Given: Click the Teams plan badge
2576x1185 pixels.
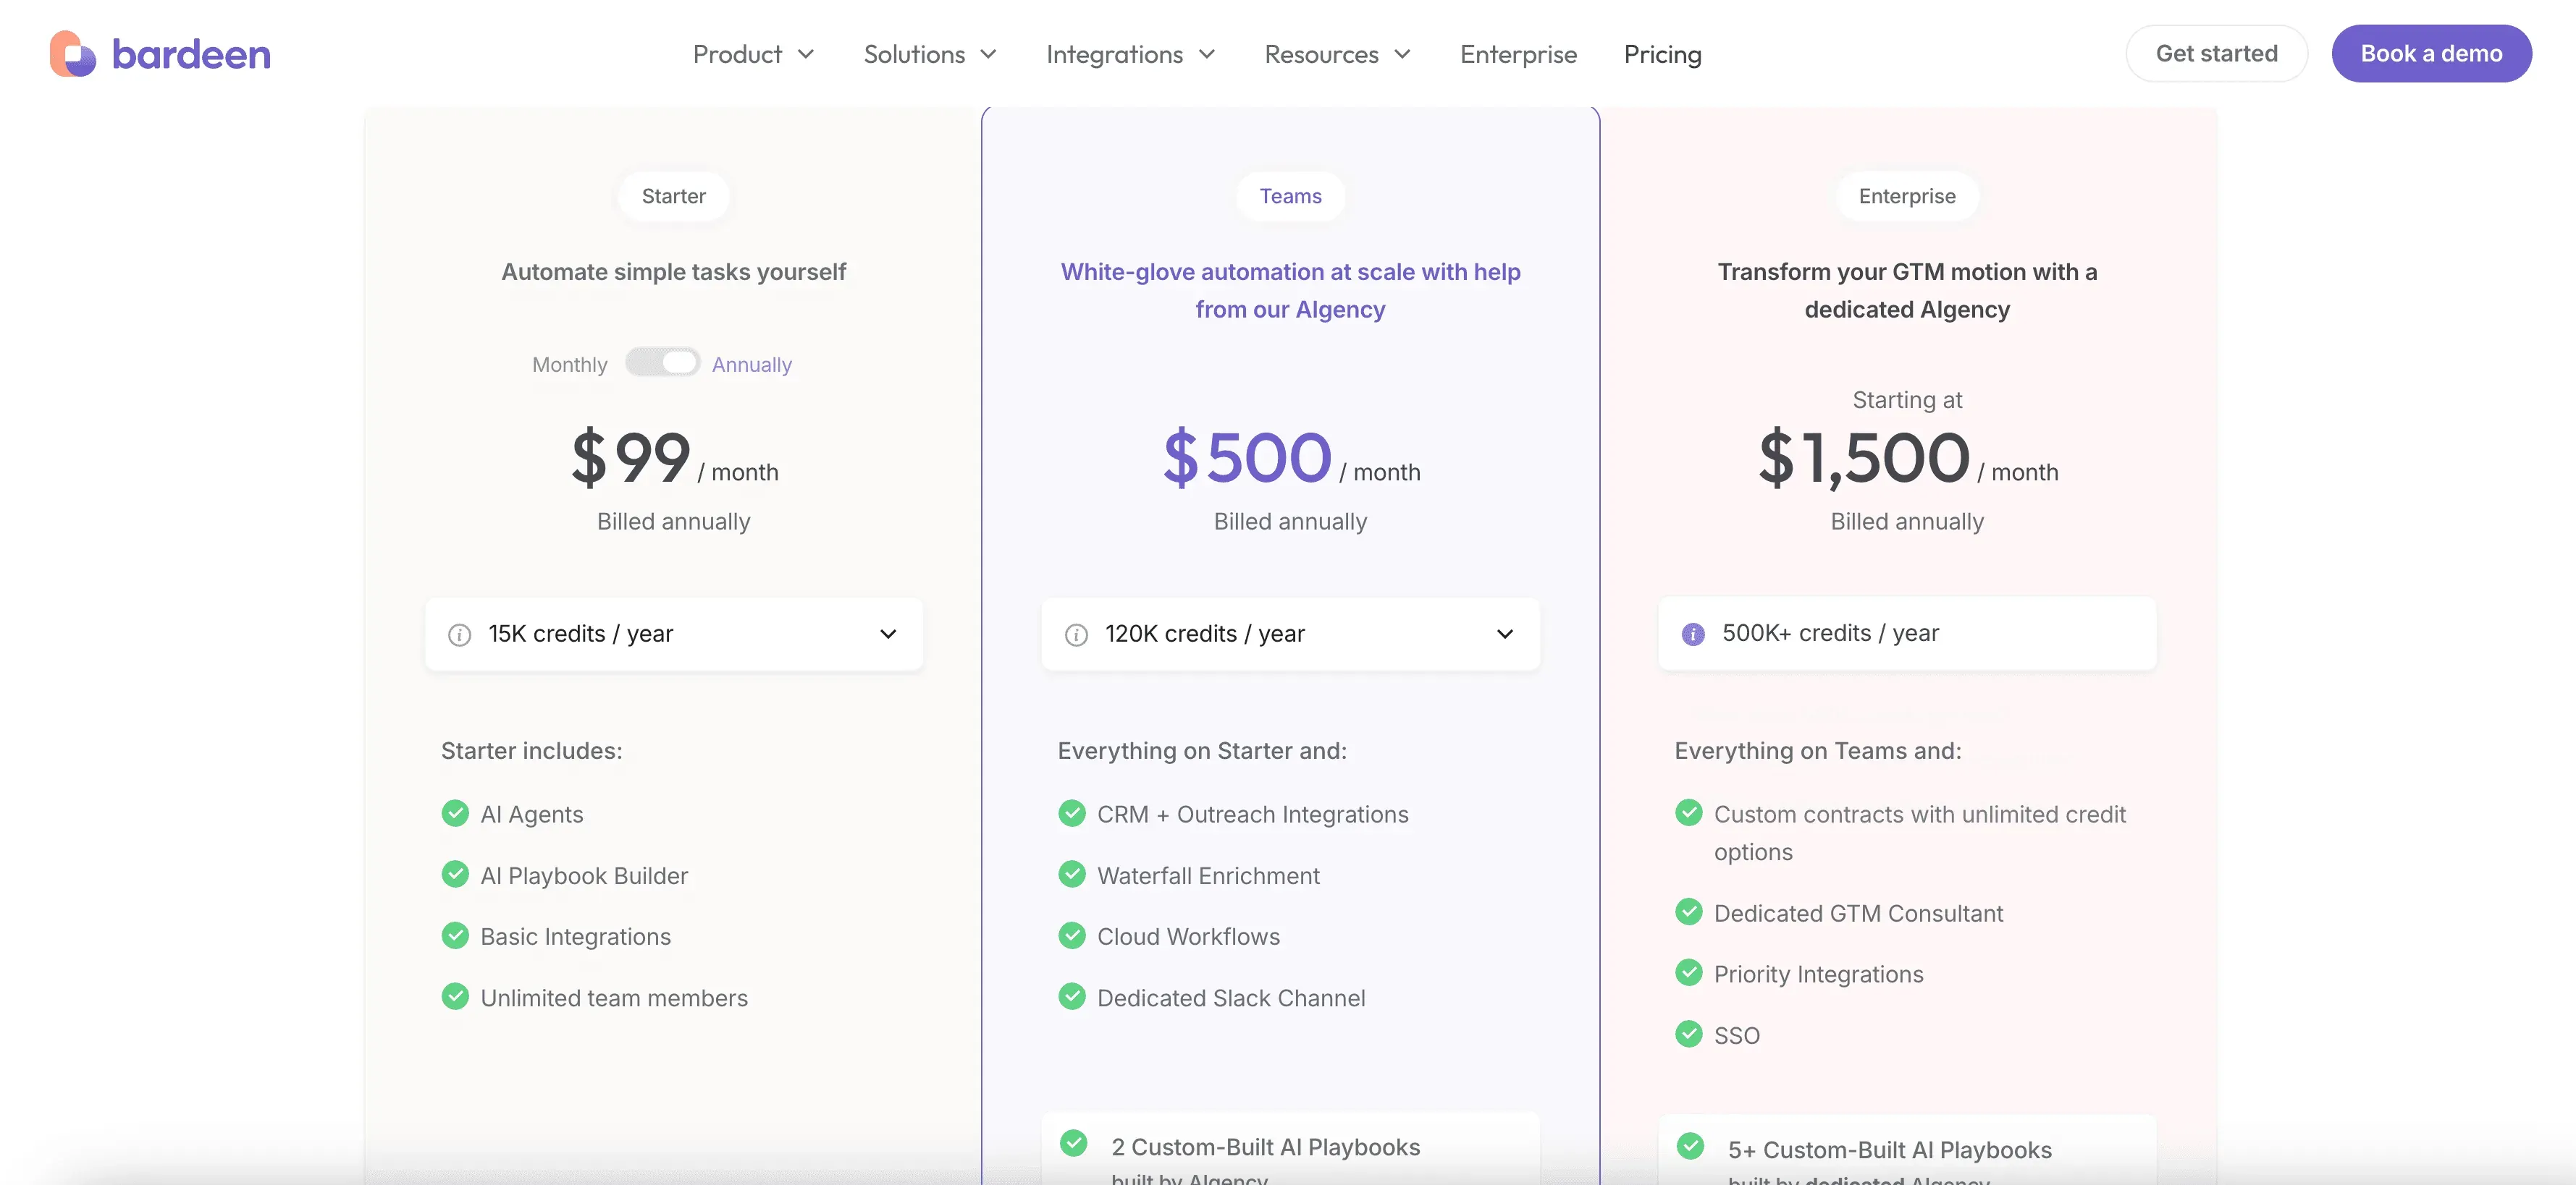Looking at the screenshot, I should [1290, 196].
